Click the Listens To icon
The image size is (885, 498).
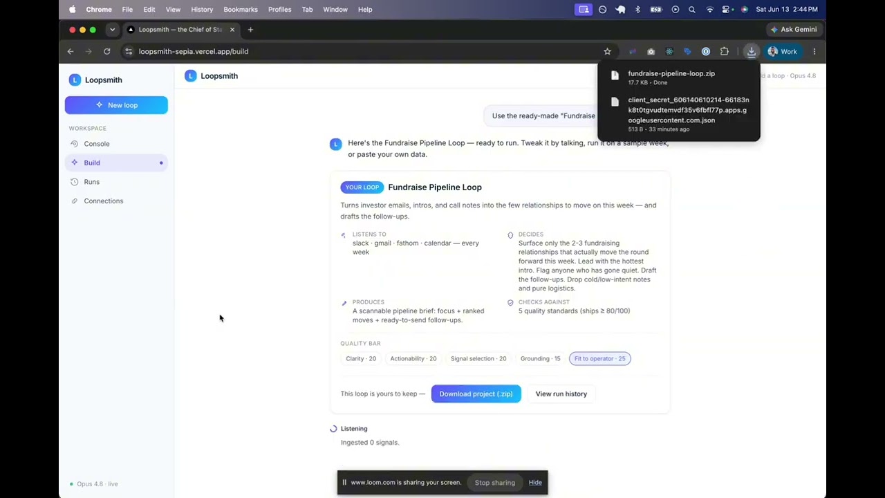(344, 235)
